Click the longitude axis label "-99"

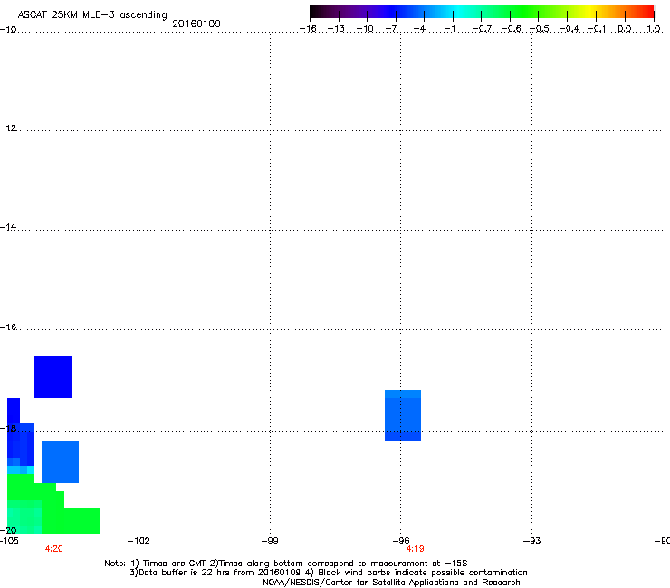pyautogui.click(x=270, y=541)
